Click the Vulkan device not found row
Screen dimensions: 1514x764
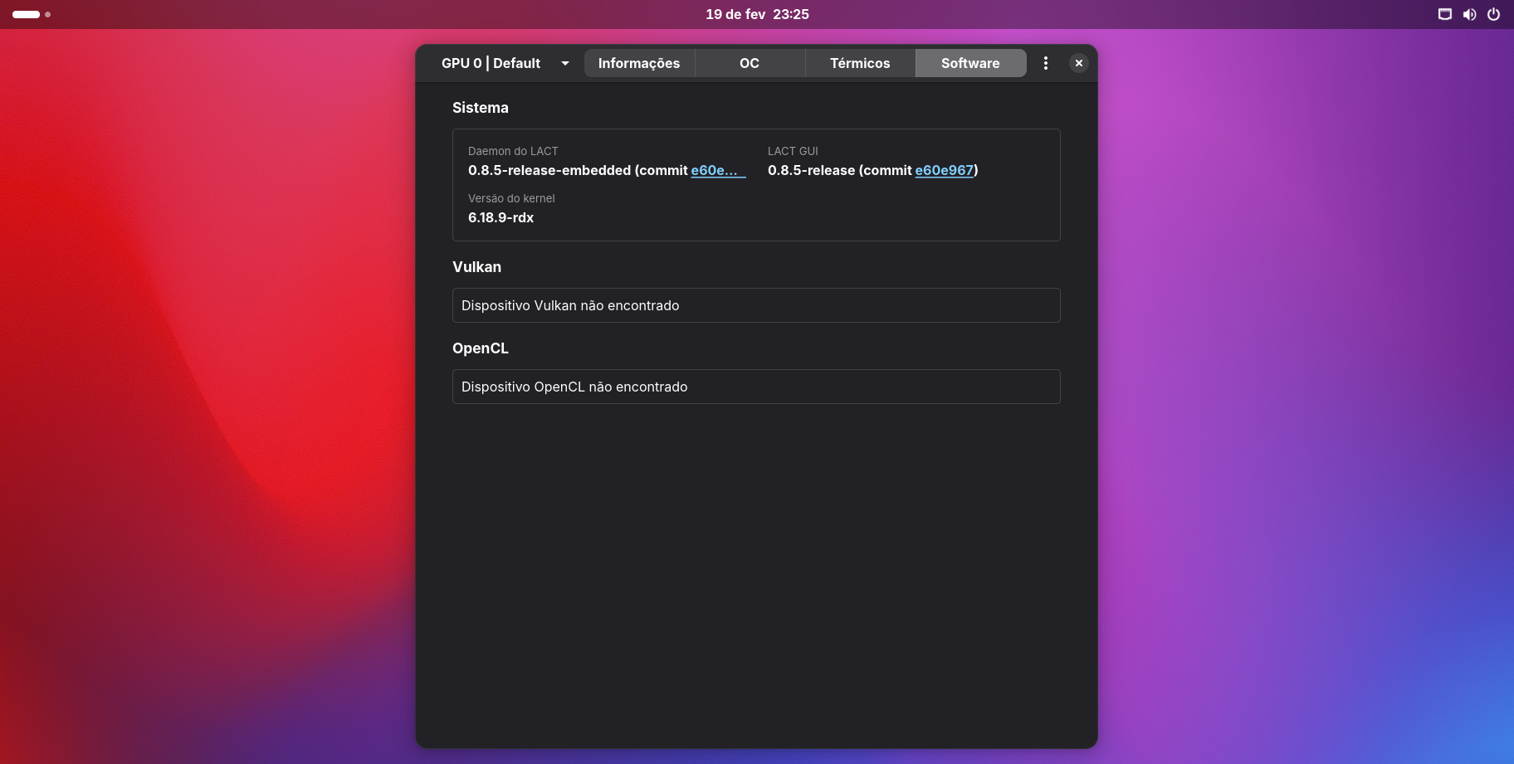(755, 305)
